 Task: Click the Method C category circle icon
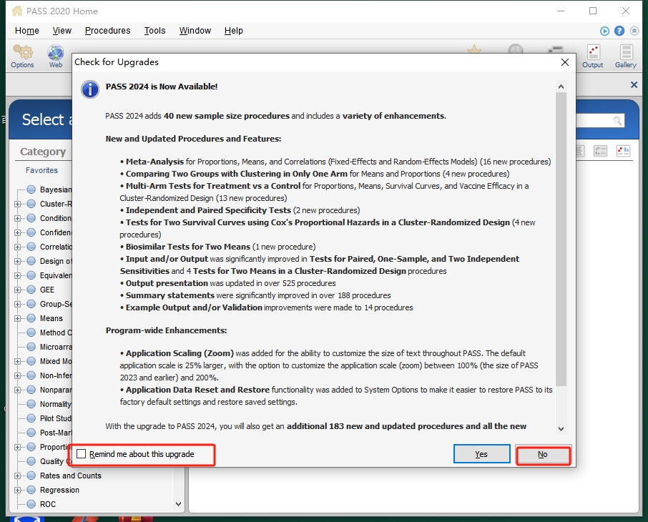pos(31,333)
